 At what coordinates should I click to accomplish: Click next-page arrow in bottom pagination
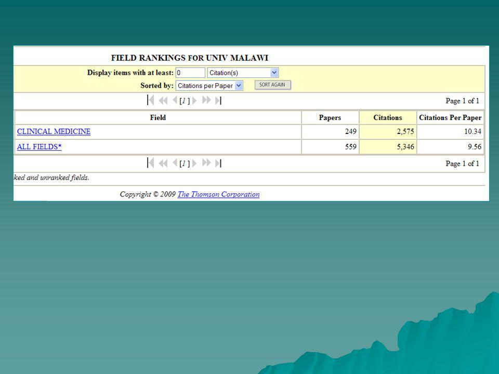(194, 163)
